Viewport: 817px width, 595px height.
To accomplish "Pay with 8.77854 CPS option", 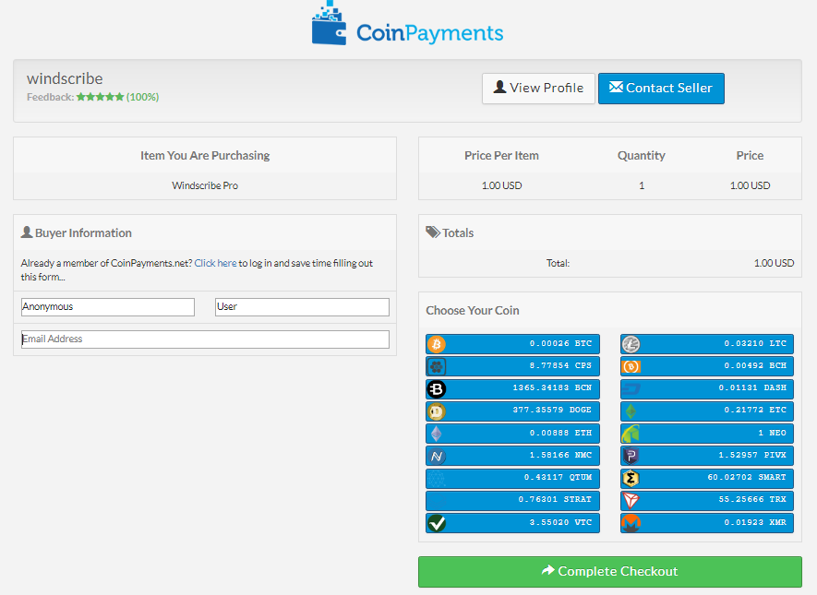I will [x=512, y=366].
